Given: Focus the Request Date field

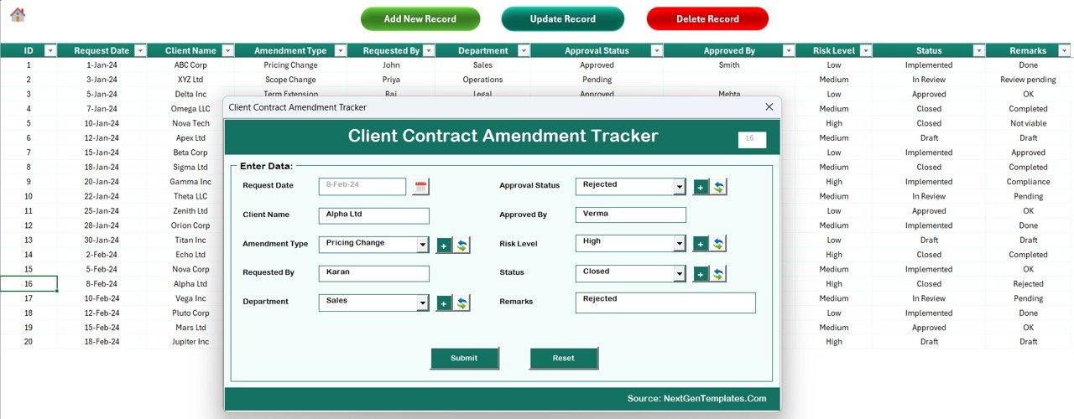Looking at the screenshot, I should click(362, 186).
